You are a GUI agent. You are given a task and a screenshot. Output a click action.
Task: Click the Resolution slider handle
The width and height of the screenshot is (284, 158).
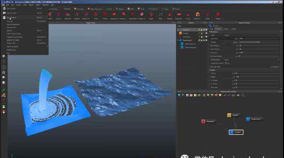point(242,39)
